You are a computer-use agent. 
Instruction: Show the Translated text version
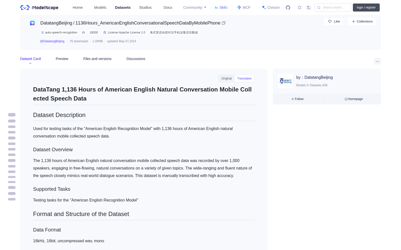(244, 78)
